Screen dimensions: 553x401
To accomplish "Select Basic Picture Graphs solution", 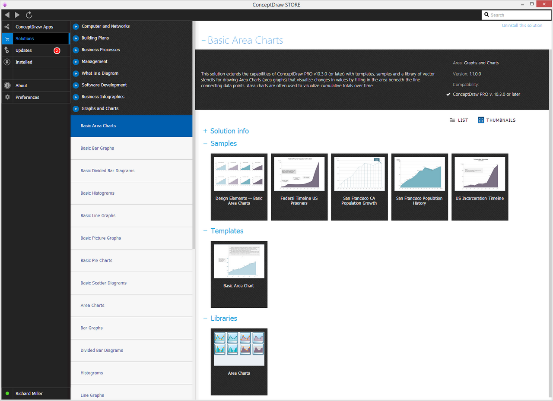I will click(131, 238).
